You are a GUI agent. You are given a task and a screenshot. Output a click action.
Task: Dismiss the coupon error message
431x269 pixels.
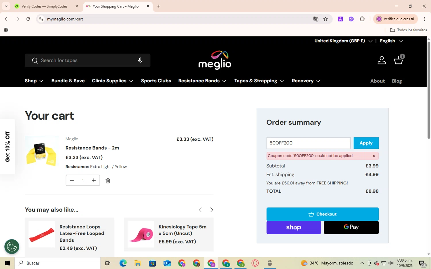pos(374,156)
